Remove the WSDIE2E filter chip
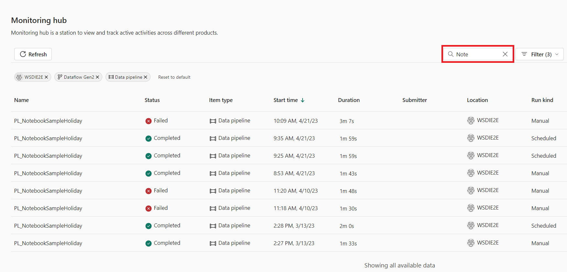 pyautogui.click(x=46, y=77)
